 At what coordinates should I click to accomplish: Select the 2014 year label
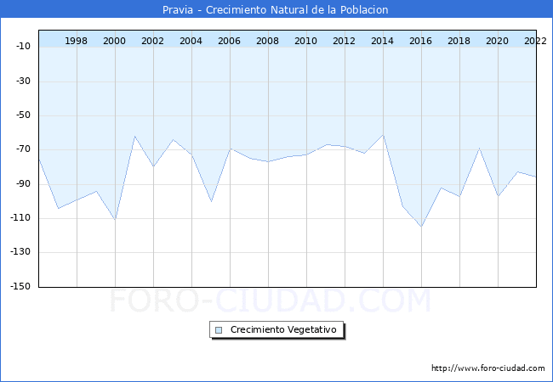382,41
